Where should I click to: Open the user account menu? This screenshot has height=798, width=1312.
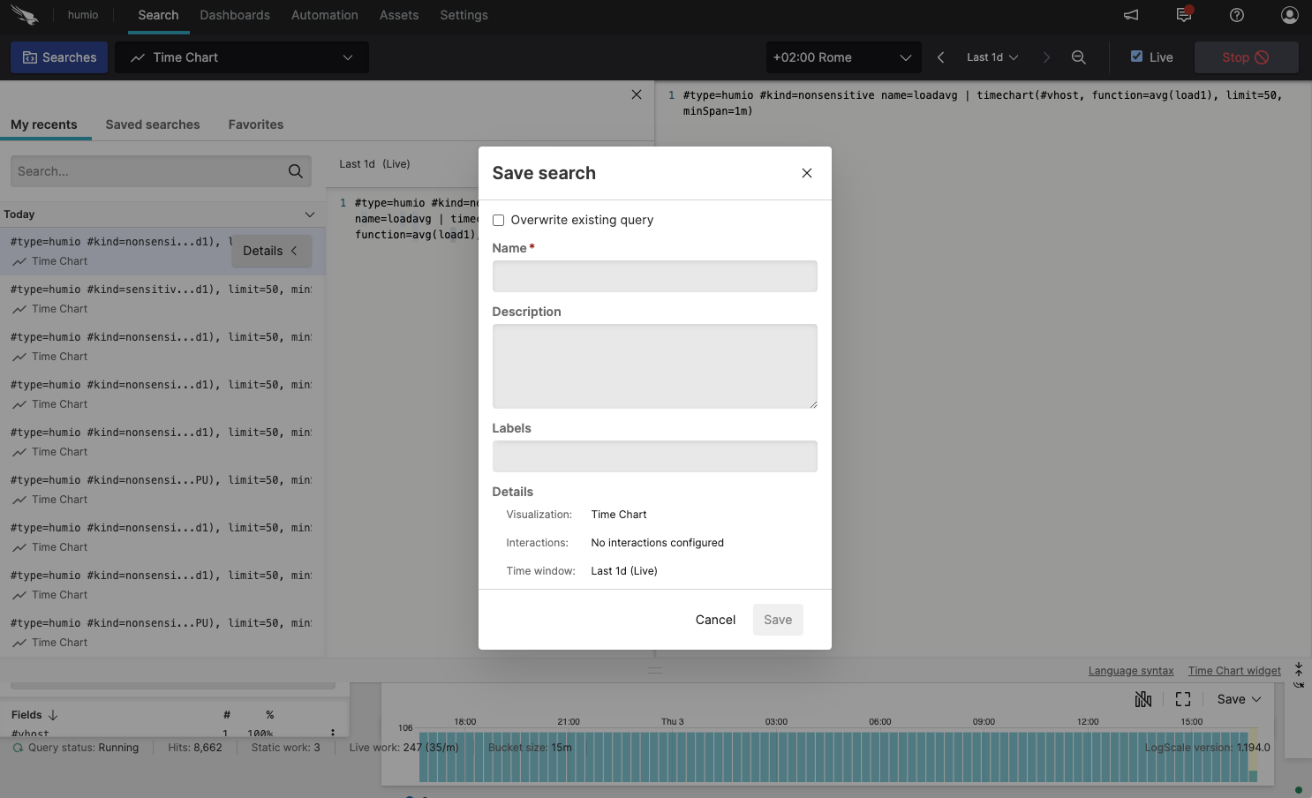[x=1289, y=15]
